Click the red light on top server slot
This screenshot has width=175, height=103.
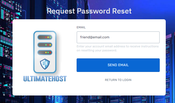point(46,37)
